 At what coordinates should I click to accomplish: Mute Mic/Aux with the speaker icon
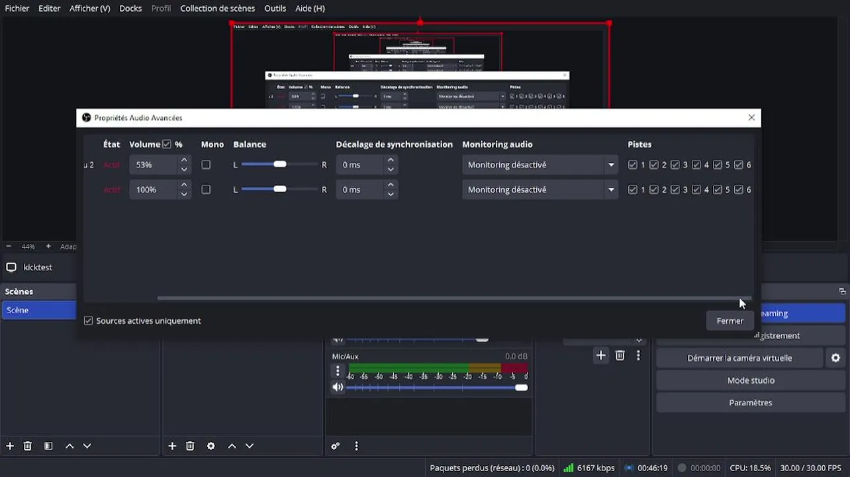pyautogui.click(x=338, y=387)
